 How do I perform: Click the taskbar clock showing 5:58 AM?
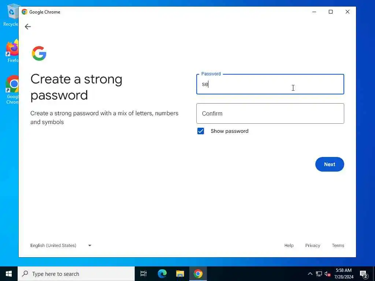coord(344,274)
